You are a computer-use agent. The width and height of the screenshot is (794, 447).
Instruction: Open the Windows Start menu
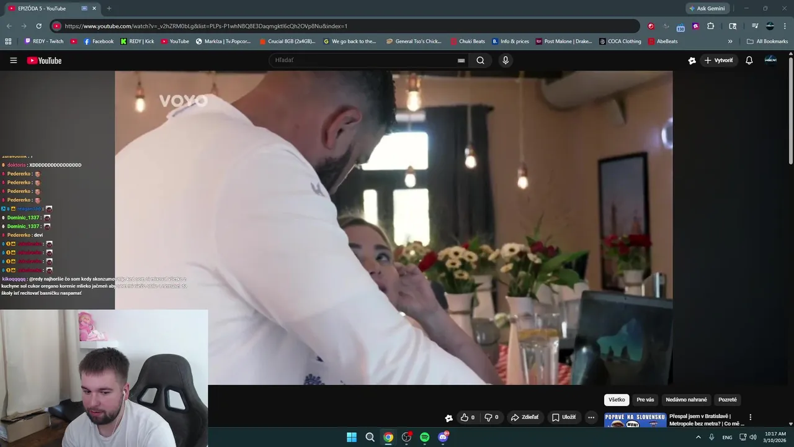(x=352, y=437)
